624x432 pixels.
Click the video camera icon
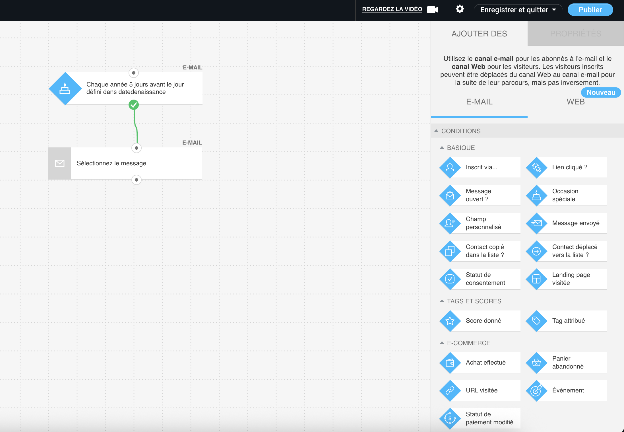click(x=433, y=9)
